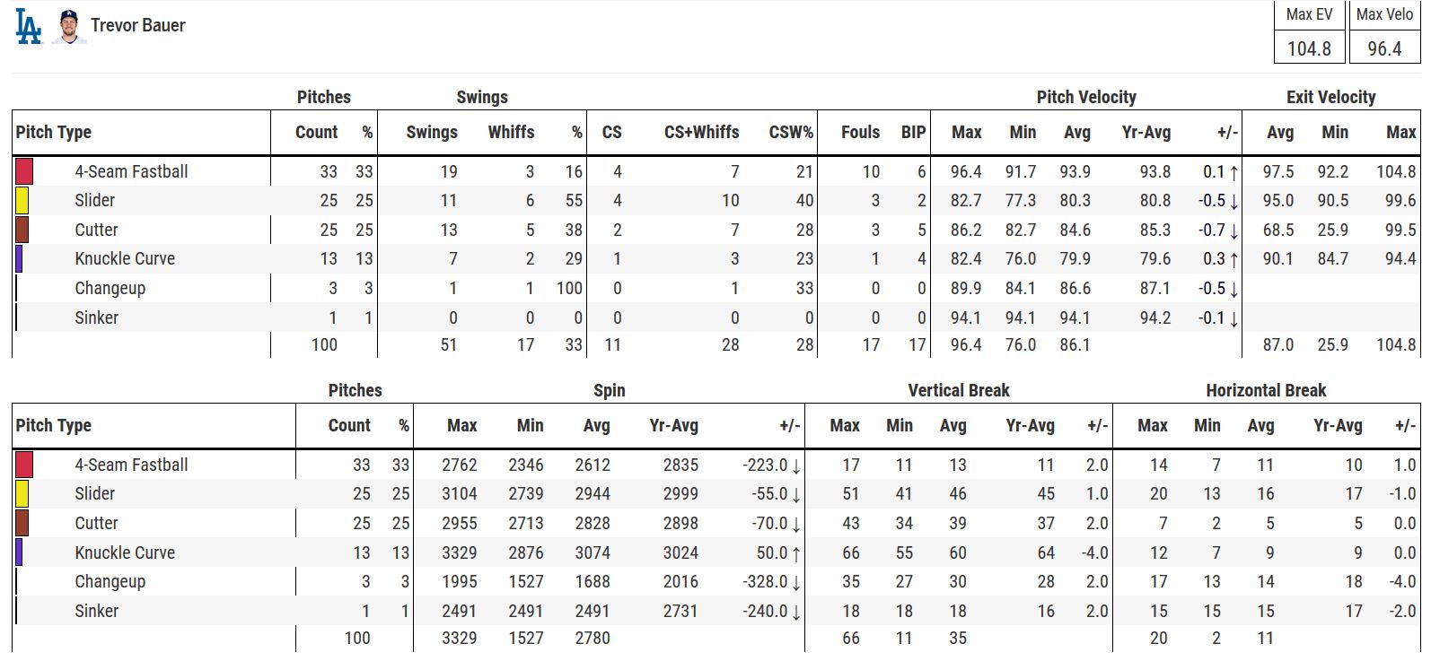Click the down arrow beside Cutter velocity -0.7
The image size is (1431, 661).
1234,231
